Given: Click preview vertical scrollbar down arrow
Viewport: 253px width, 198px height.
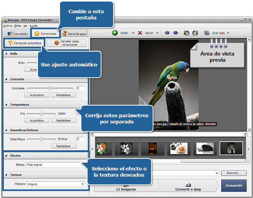Looking at the screenshot, I should coord(249,130).
